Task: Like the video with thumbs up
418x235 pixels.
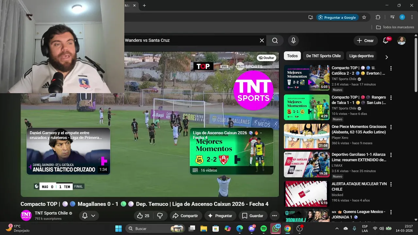Action: coord(143,216)
